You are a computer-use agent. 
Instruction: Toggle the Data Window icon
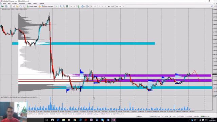tap(14, 6)
